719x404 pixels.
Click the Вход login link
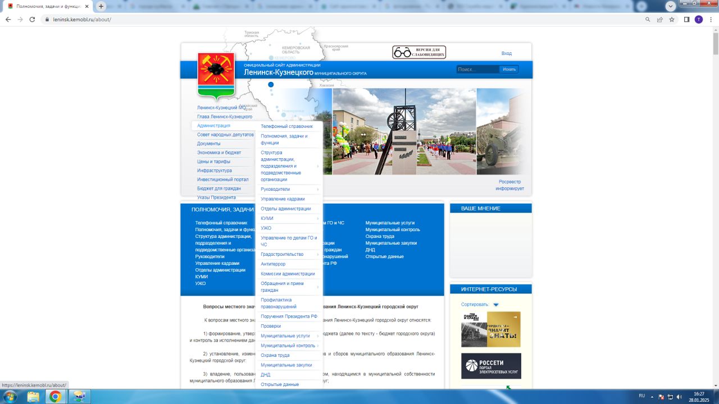click(x=507, y=53)
